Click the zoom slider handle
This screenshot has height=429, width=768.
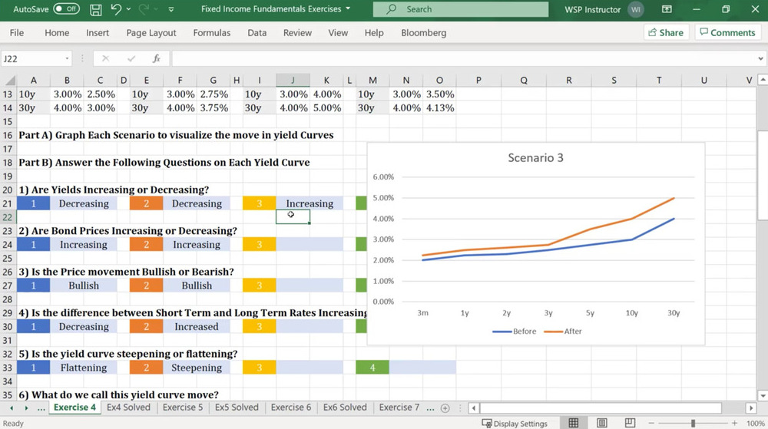pyautogui.click(x=693, y=423)
